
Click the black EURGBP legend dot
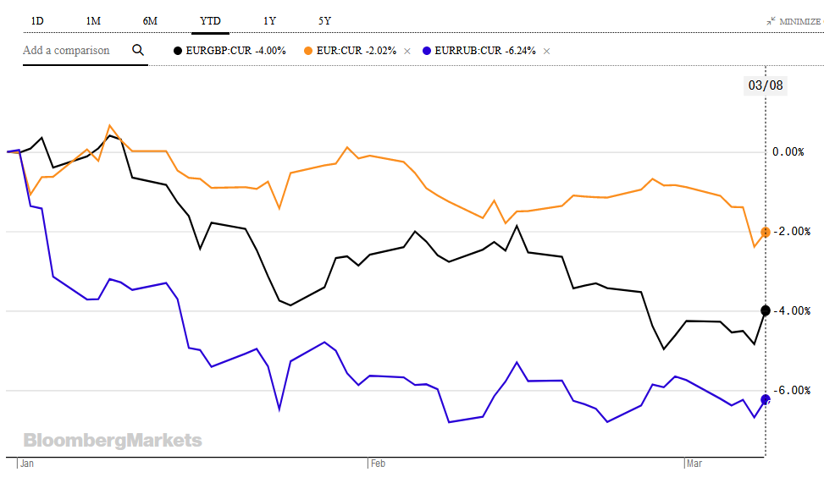177,51
